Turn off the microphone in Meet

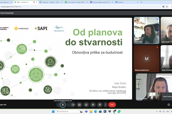pos(63,105)
